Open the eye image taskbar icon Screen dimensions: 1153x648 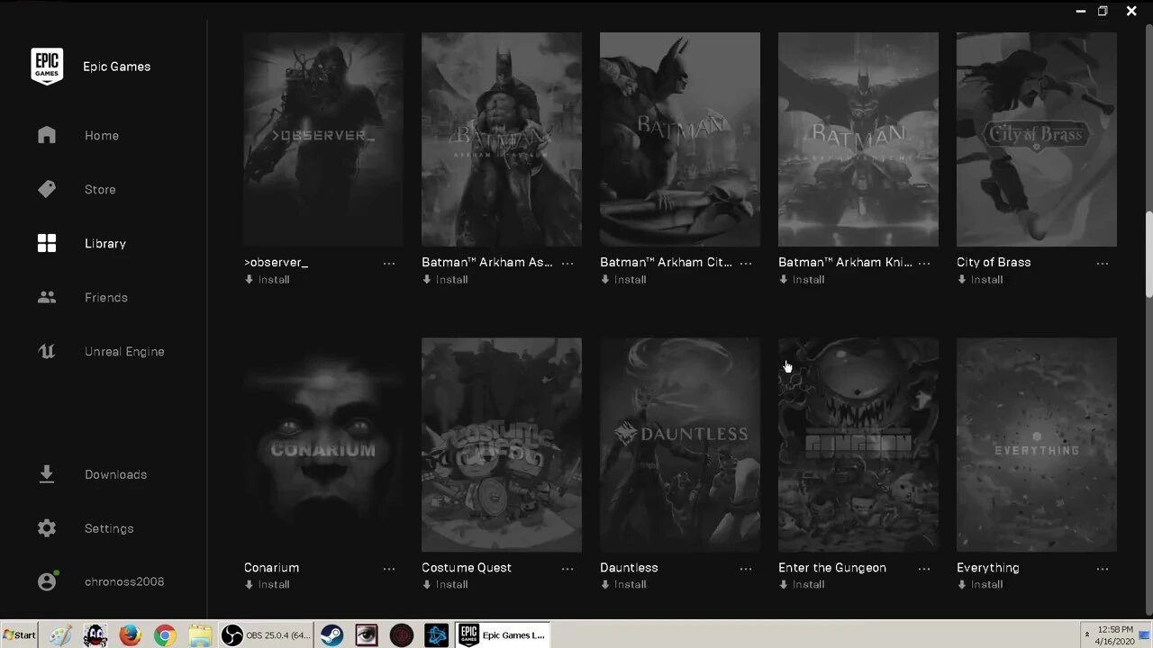coord(367,635)
